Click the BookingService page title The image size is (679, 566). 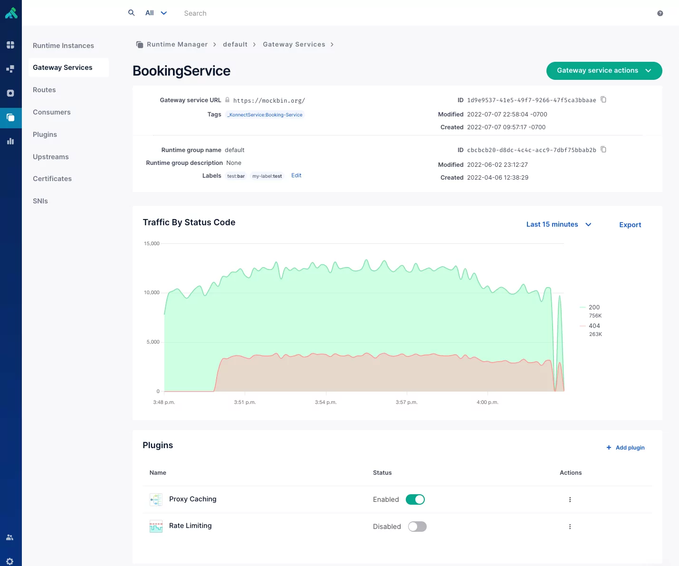click(182, 71)
